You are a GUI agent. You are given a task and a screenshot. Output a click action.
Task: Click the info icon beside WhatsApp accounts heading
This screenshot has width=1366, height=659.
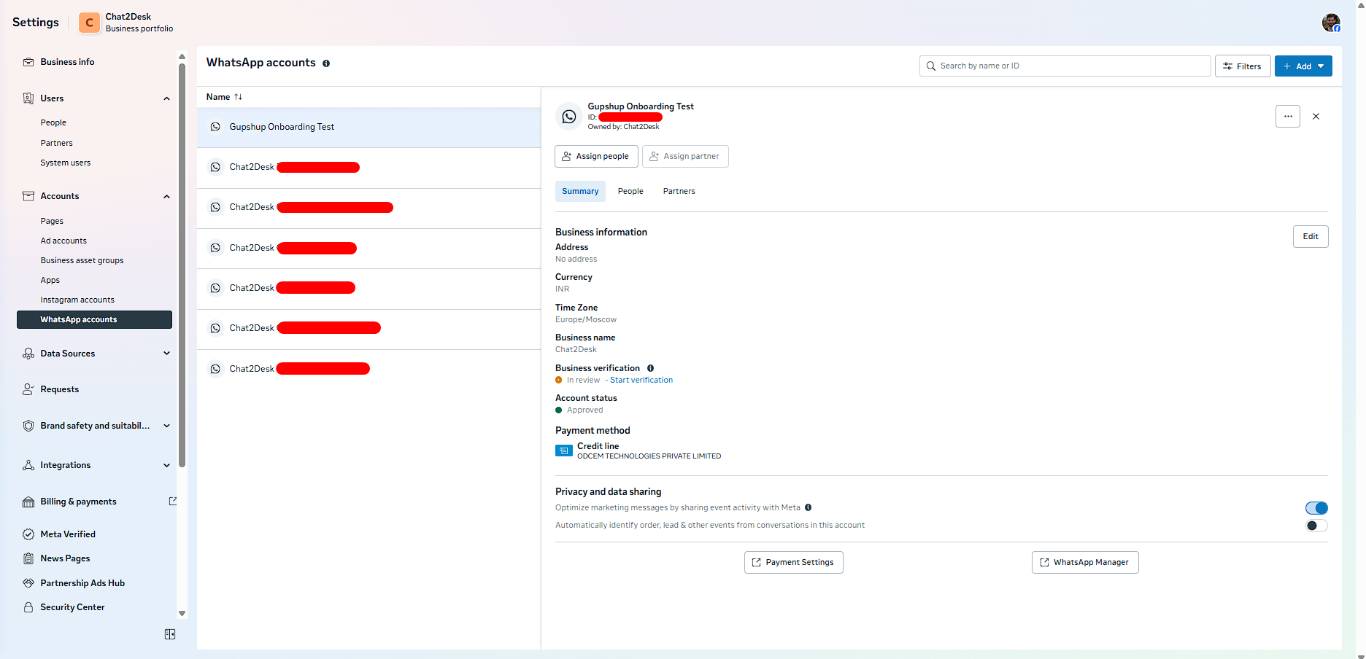tap(326, 63)
